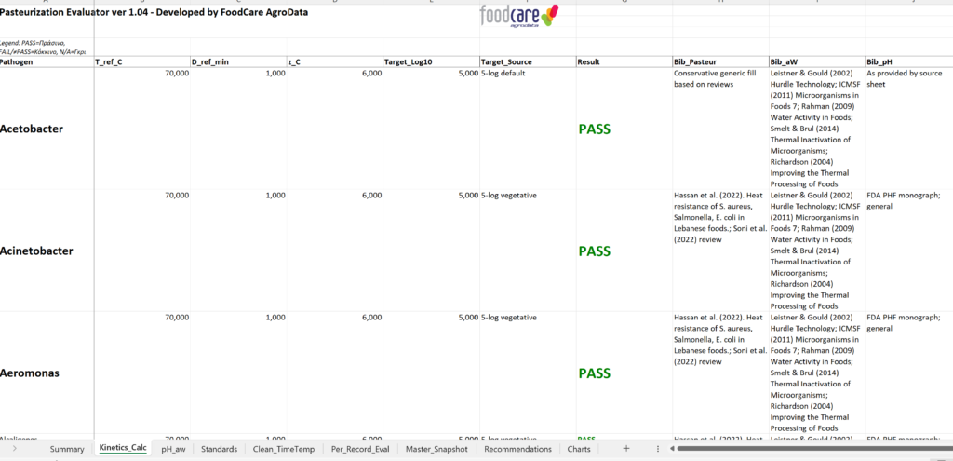This screenshot has width=953, height=461.
Task: Open the Charts sheet tab
Action: tap(579, 449)
